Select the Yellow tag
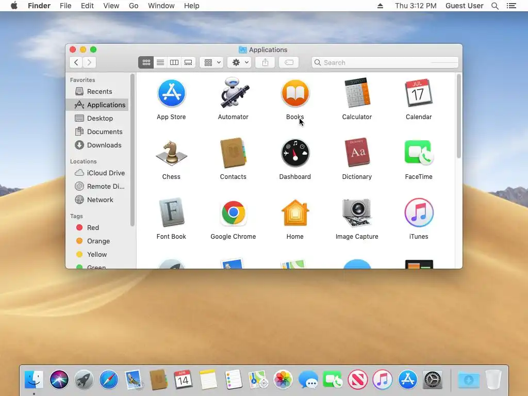The image size is (528, 396). click(x=97, y=255)
